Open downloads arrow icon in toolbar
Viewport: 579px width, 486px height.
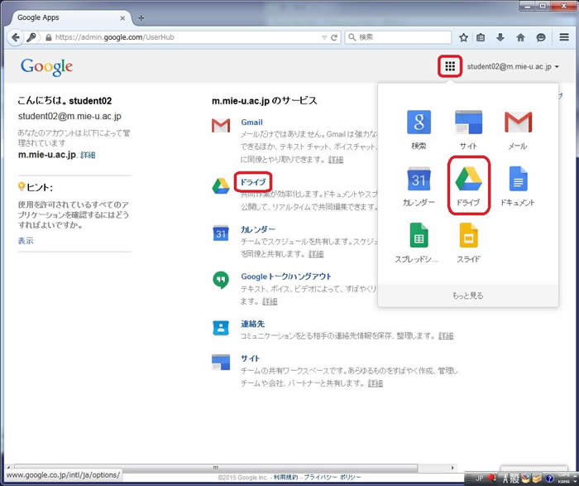pyautogui.click(x=500, y=37)
